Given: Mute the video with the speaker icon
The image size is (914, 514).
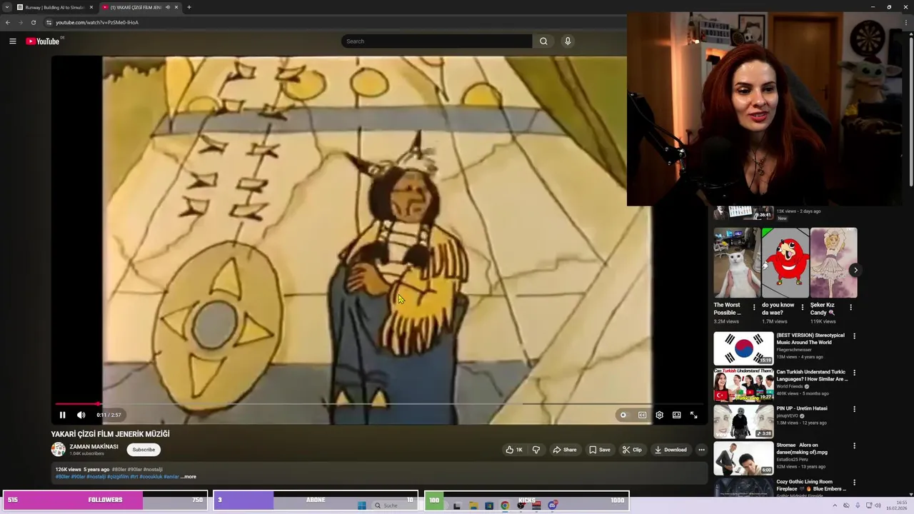Looking at the screenshot, I should pos(81,415).
